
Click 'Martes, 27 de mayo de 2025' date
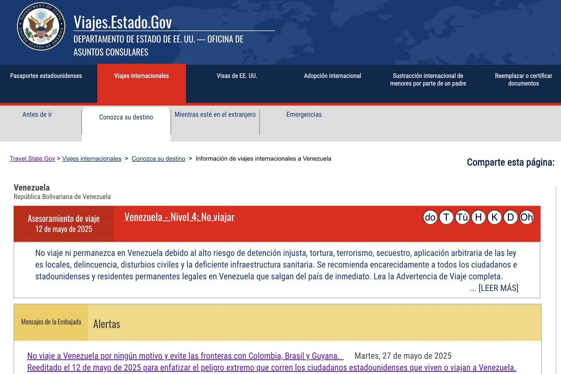pyautogui.click(x=403, y=356)
